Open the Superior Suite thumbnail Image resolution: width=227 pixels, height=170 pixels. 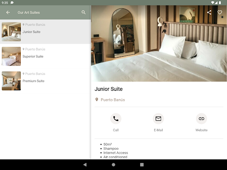(11, 56)
